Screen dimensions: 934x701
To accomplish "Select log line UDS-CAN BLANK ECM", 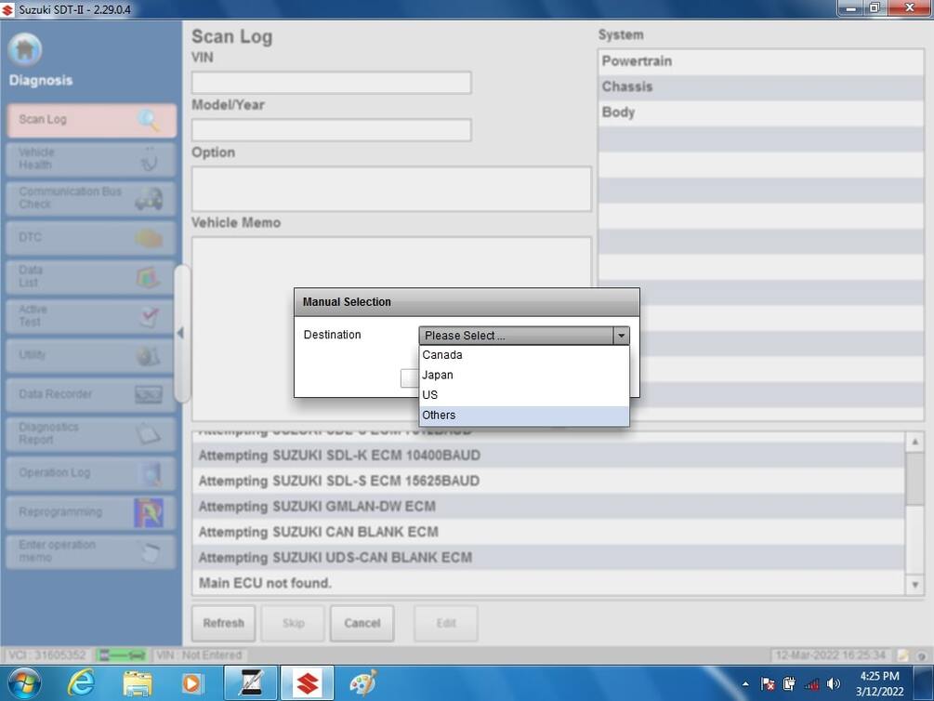I will click(548, 558).
